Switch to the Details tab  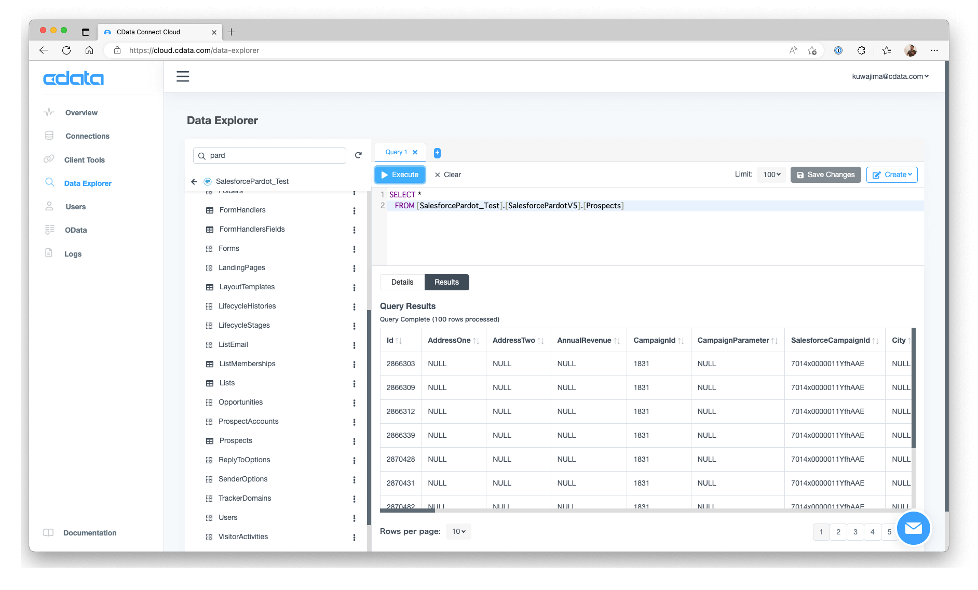402,283
